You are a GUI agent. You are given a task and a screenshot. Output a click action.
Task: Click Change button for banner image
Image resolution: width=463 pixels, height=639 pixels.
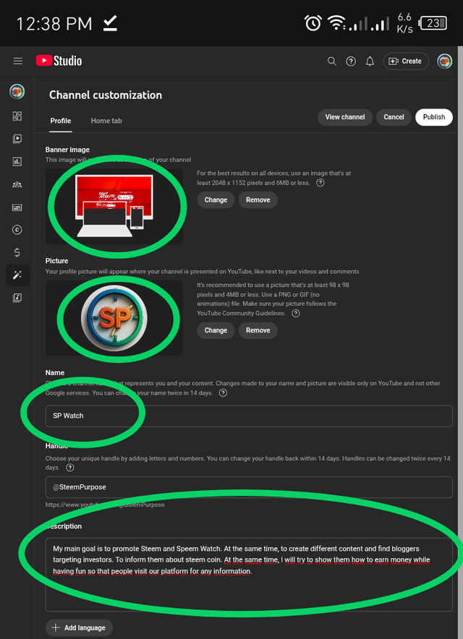pos(216,200)
